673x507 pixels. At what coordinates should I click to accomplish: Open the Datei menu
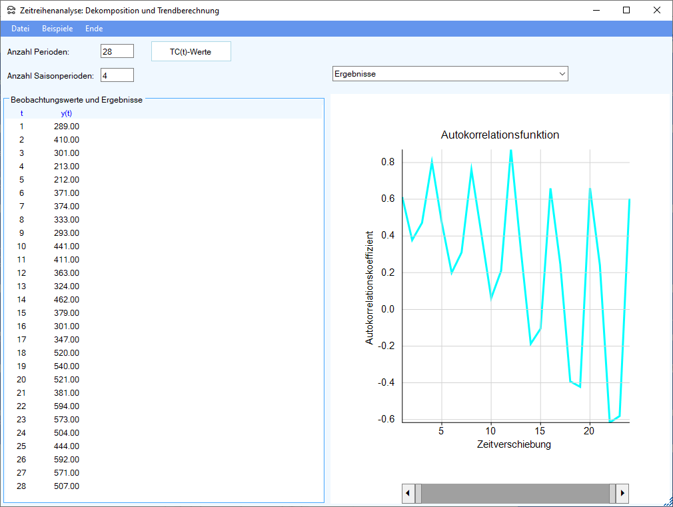21,29
